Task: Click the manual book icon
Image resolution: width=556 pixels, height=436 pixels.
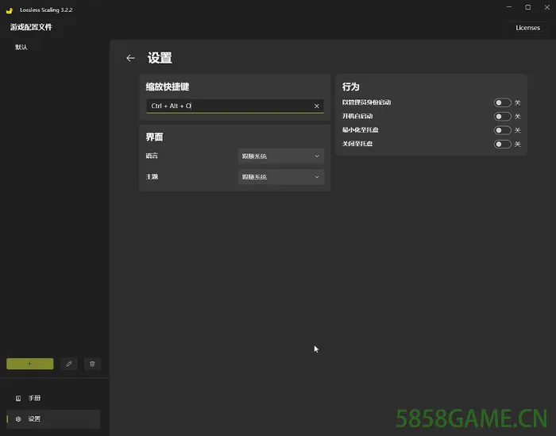Action: (x=18, y=398)
